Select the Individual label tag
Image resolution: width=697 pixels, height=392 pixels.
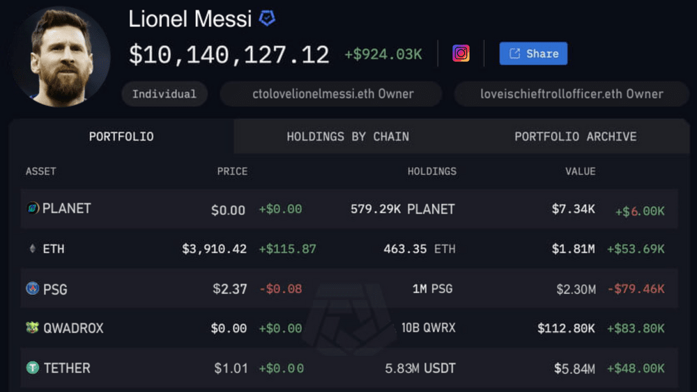[164, 94]
